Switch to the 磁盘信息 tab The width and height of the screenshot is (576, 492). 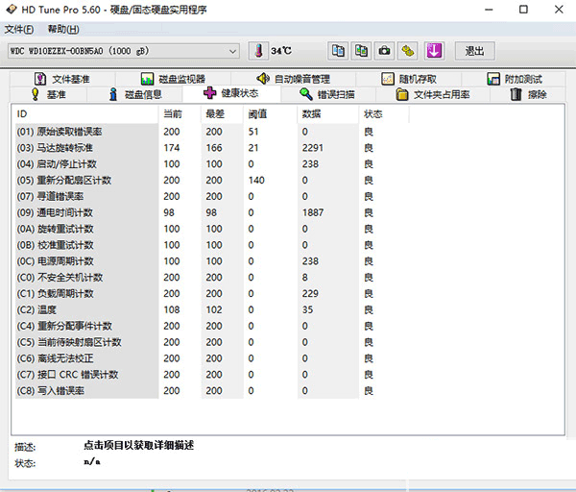click(x=135, y=94)
